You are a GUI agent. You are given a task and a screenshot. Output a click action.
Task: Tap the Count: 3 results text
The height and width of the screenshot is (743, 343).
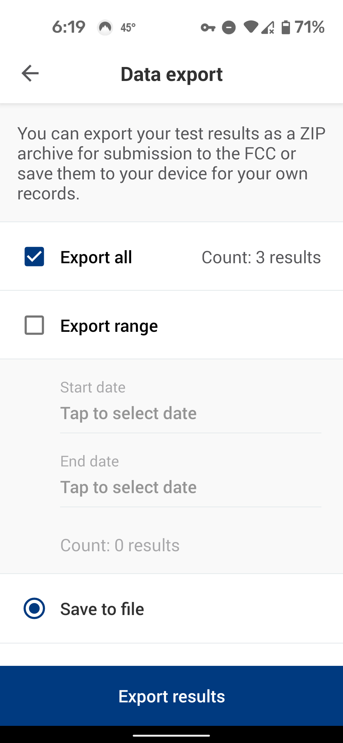261,257
